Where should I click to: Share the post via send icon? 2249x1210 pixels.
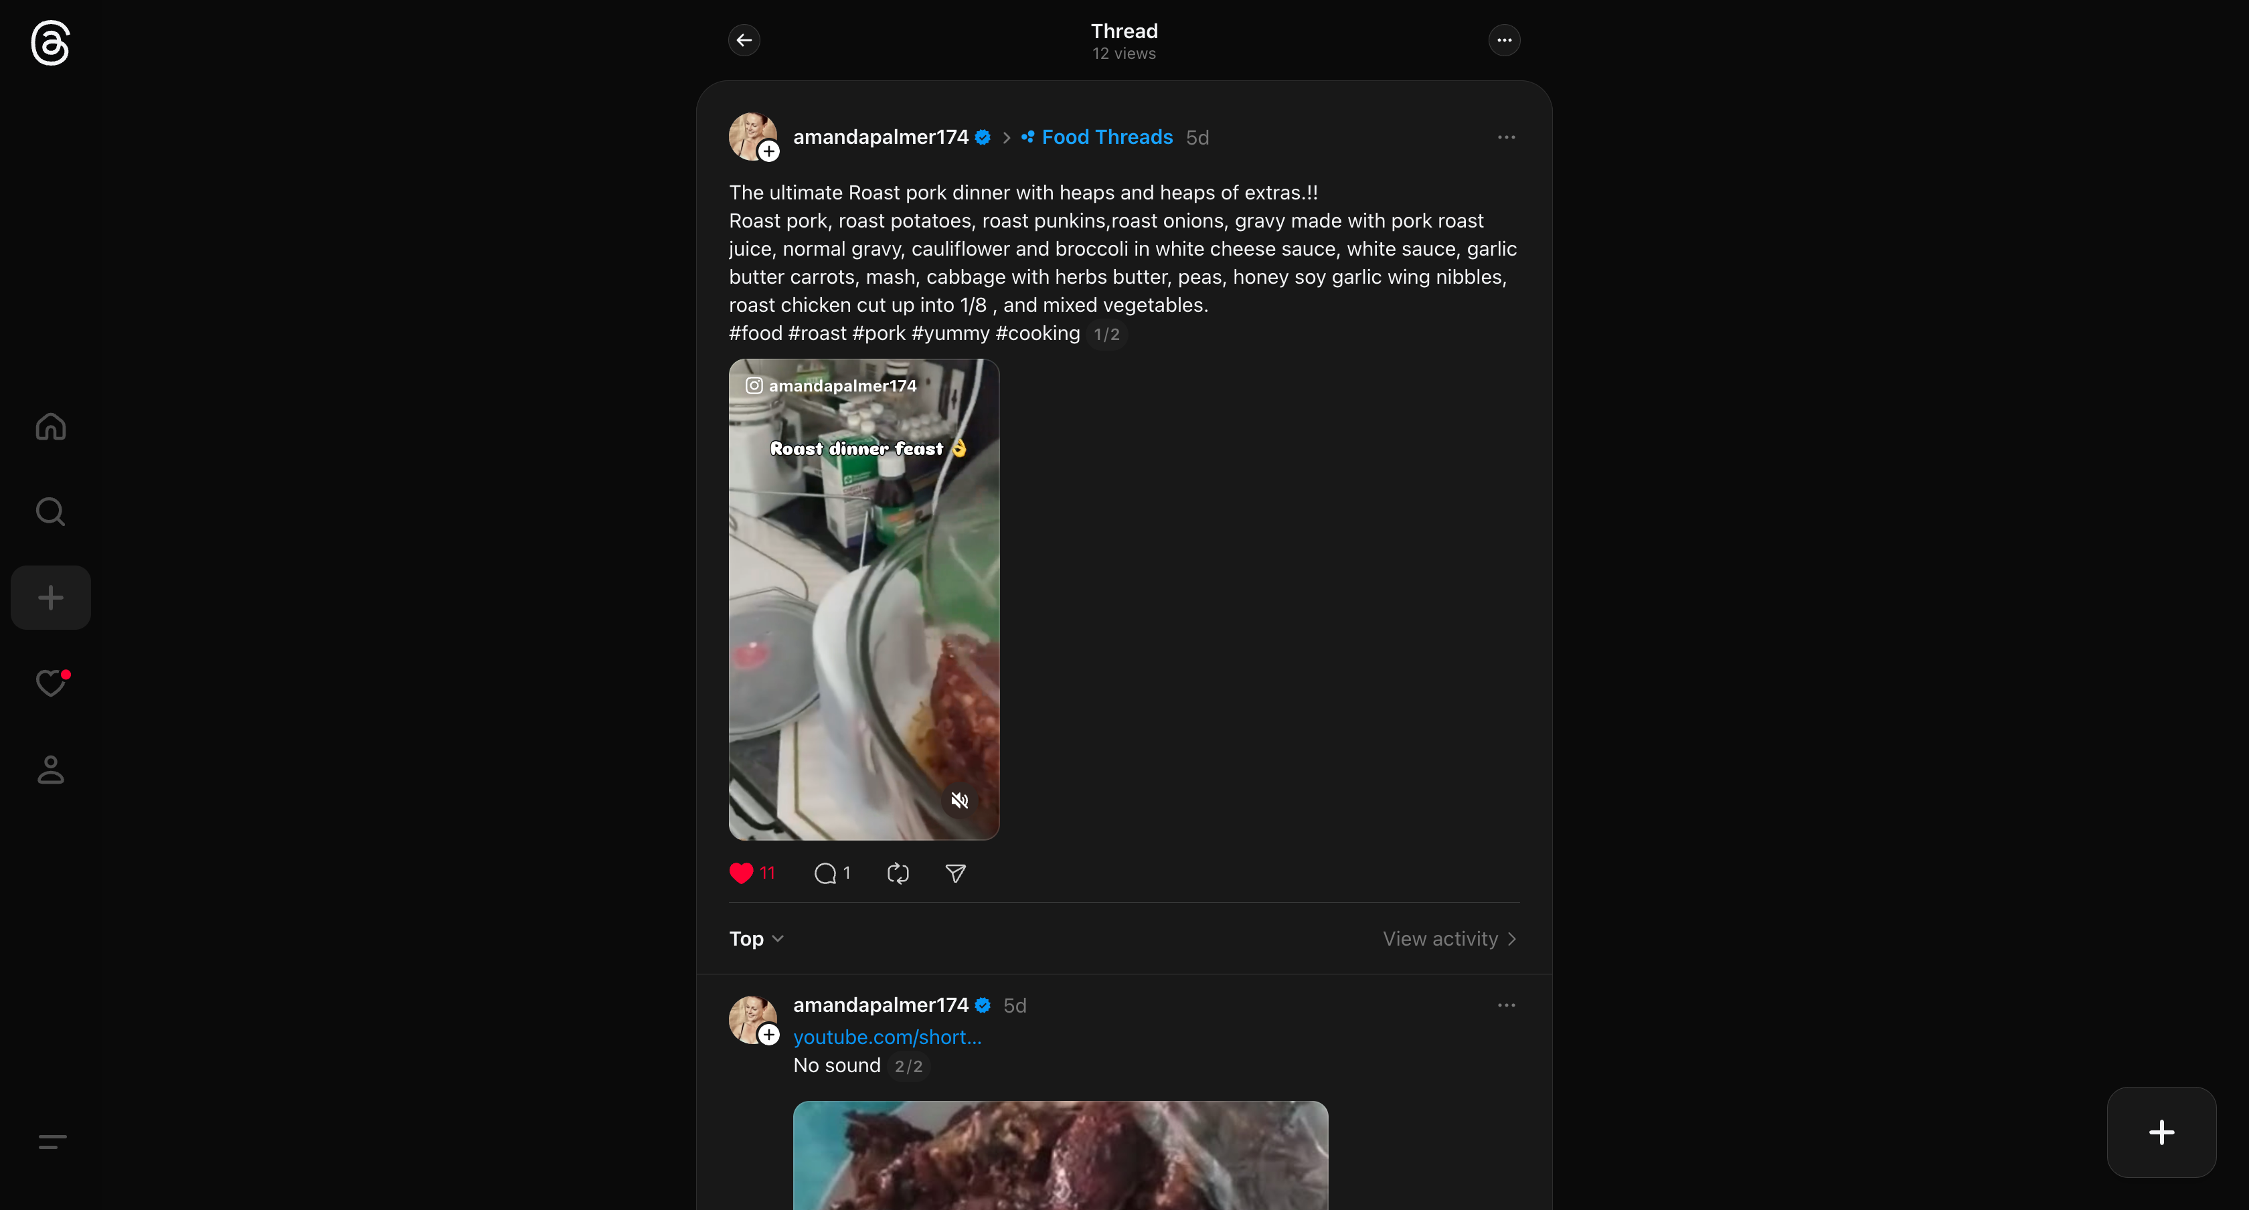(955, 873)
